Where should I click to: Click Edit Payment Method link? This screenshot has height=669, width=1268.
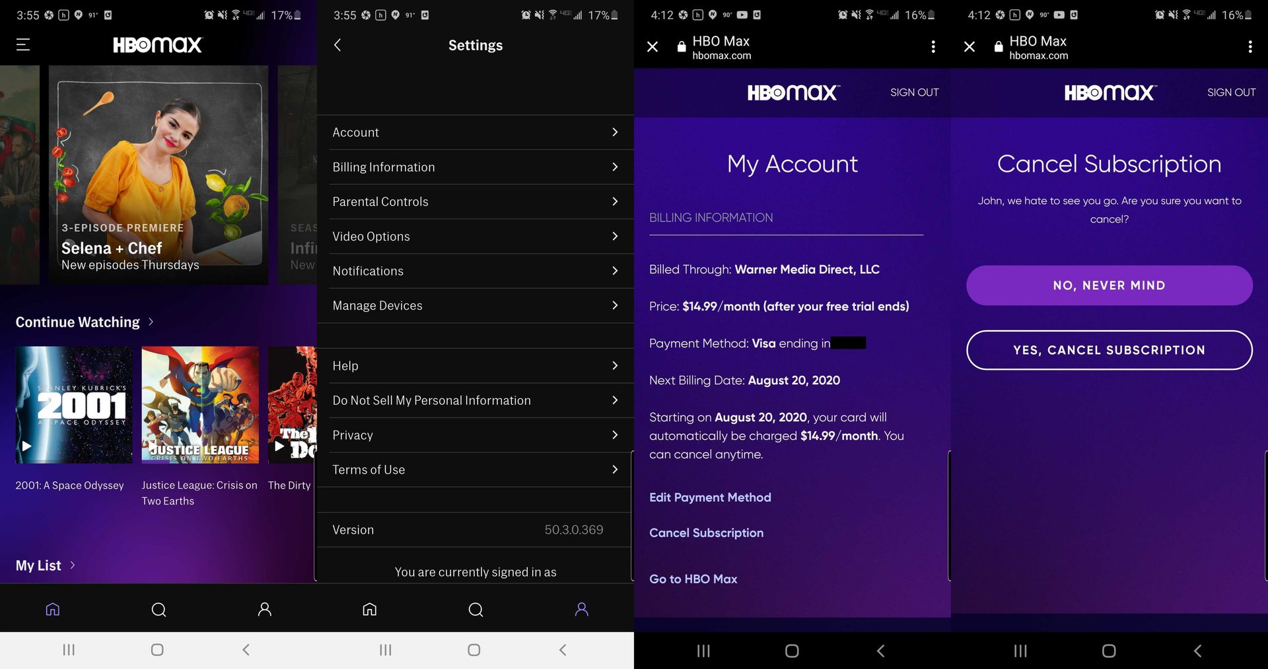click(710, 497)
